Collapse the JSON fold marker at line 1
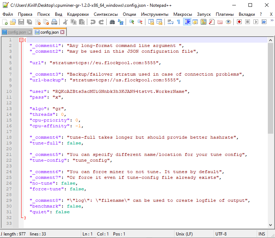The image size is (275, 238). (21, 40)
